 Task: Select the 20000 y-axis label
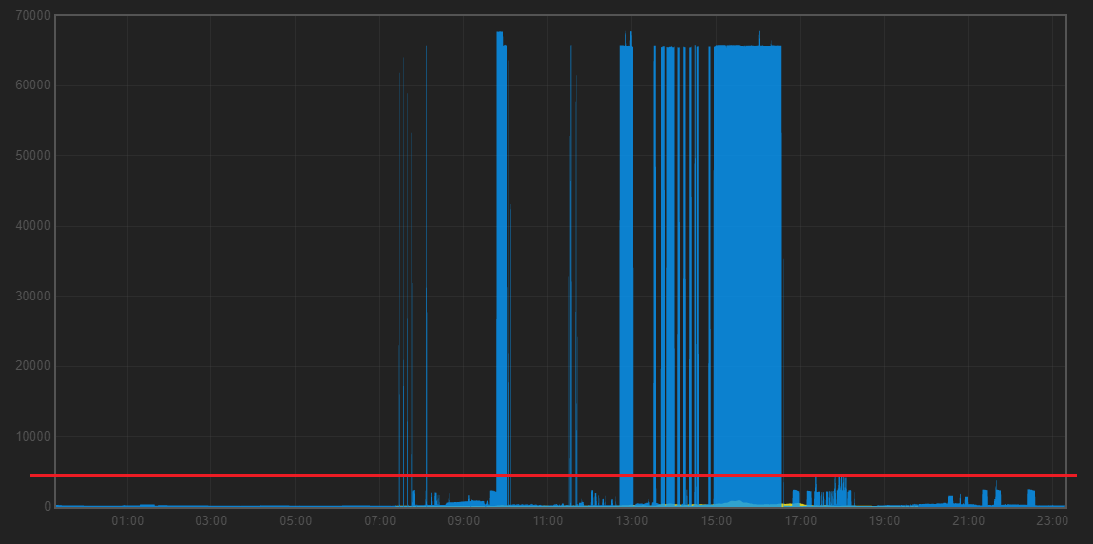(x=32, y=367)
